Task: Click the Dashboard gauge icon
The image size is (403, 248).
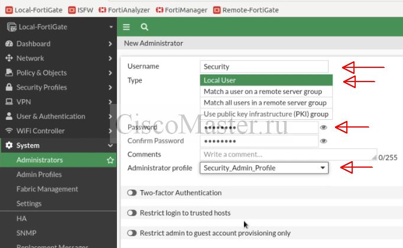Action: pos(9,44)
